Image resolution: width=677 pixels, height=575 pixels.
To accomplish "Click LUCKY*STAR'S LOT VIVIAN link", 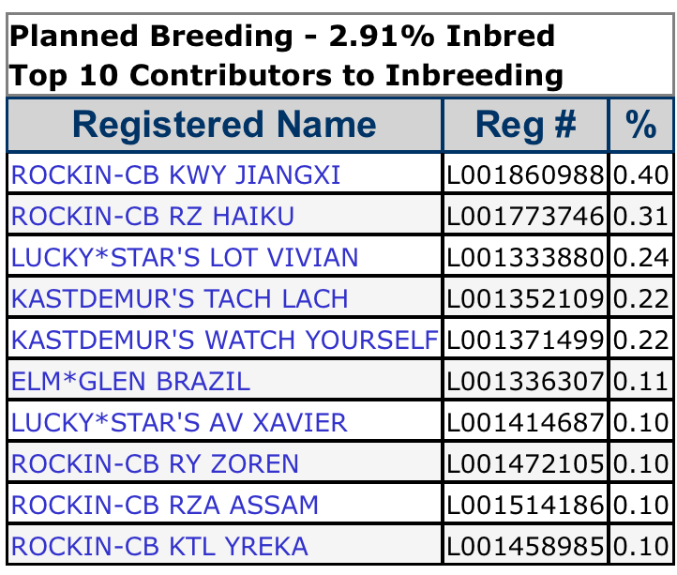I will [185, 258].
